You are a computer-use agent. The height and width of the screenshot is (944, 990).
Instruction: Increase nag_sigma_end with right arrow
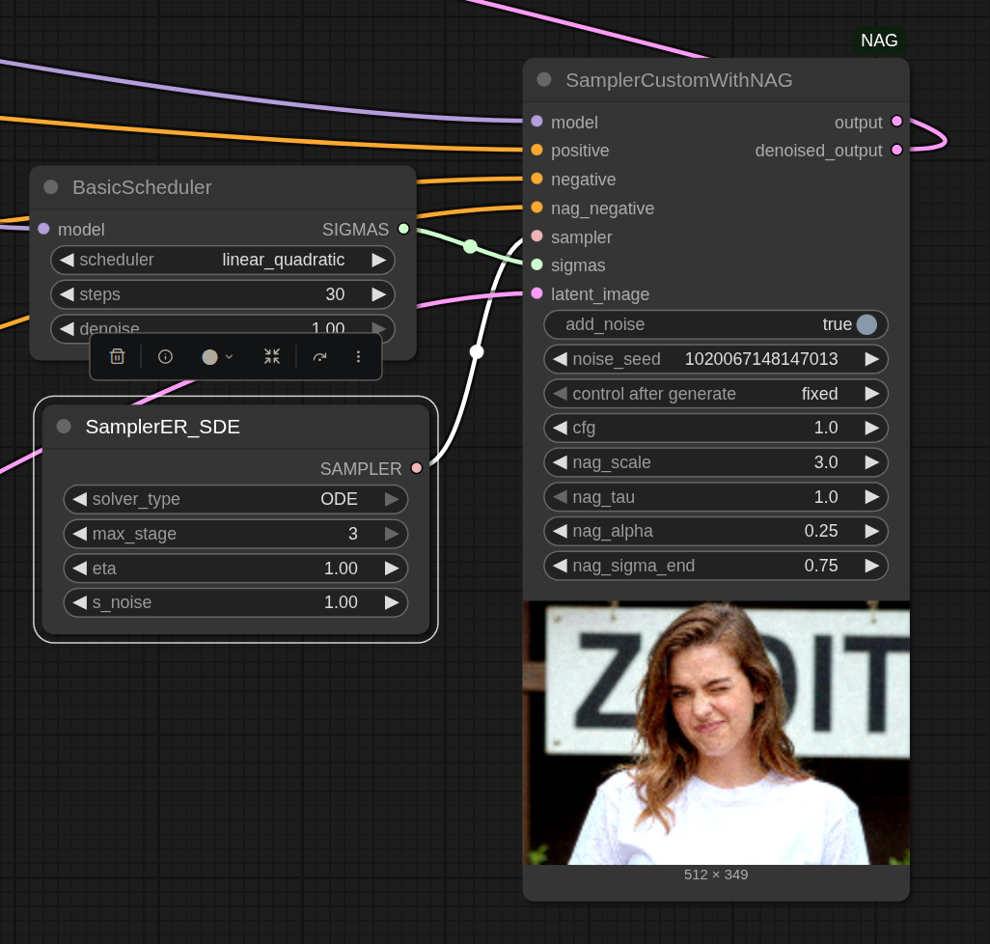coord(872,566)
